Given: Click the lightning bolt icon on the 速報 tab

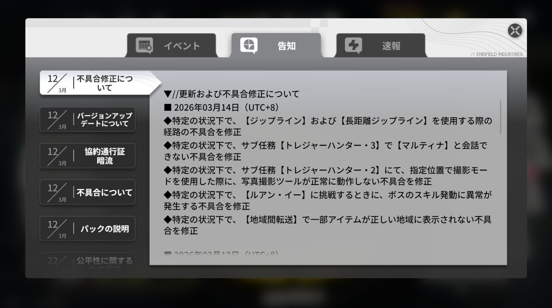Looking at the screenshot, I should 353,46.
